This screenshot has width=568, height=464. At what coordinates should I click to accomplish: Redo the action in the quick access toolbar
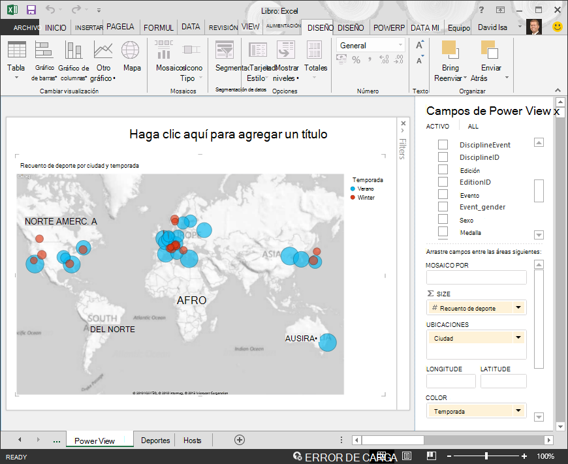76,10
